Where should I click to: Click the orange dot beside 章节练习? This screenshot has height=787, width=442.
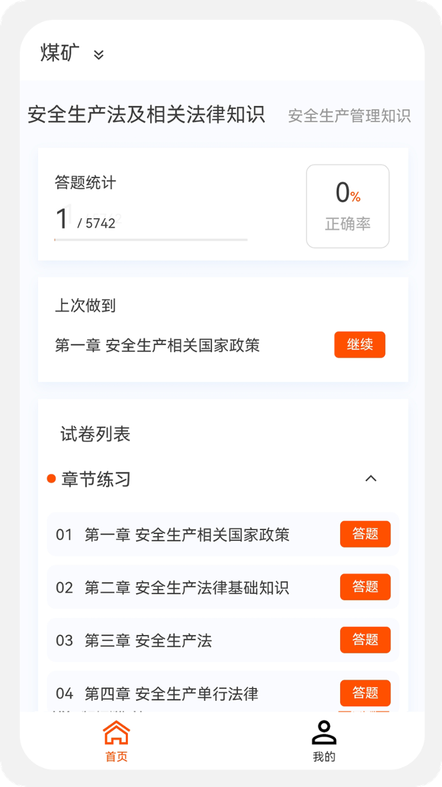point(51,479)
